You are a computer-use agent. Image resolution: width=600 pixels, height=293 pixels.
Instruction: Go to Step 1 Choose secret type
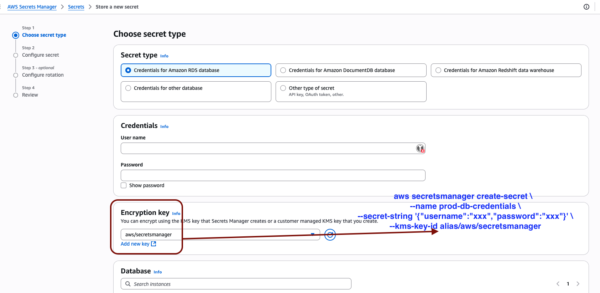point(44,35)
